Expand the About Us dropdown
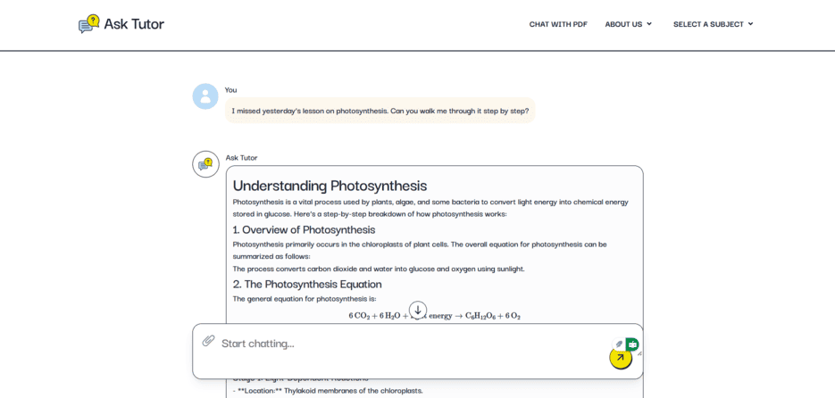The width and height of the screenshot is (835, 398). 628,24
